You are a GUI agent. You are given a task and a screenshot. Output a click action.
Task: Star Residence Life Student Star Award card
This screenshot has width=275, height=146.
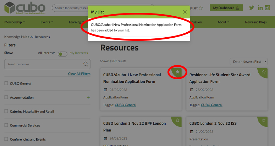(264, 72)
